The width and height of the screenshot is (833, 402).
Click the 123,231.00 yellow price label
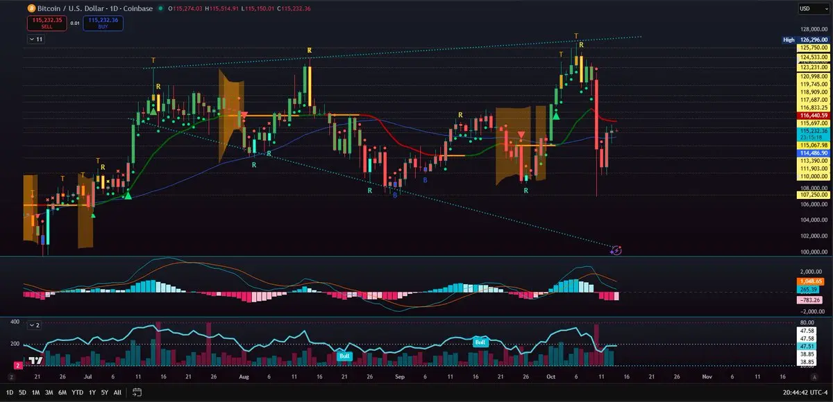(x=814, y=67)
